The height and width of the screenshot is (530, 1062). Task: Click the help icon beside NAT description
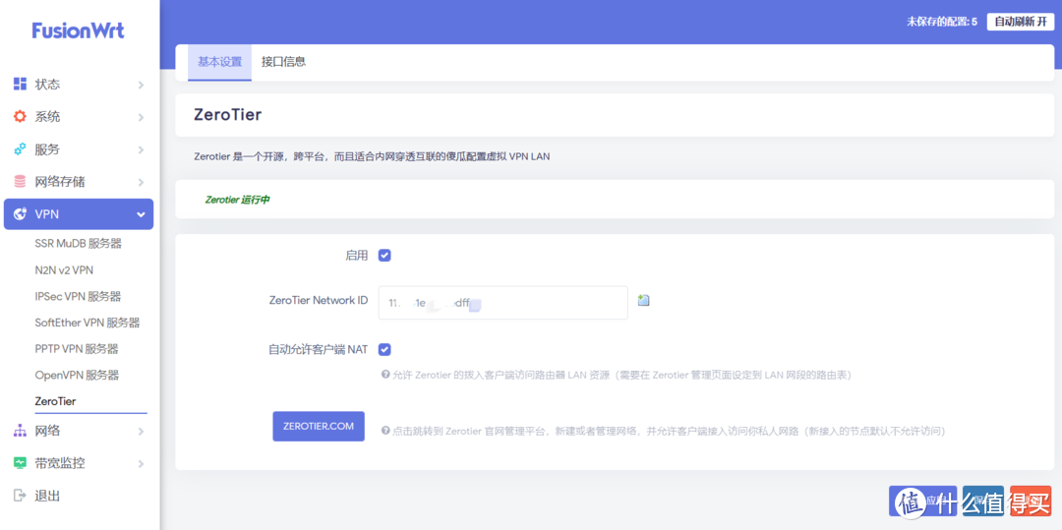385,375
